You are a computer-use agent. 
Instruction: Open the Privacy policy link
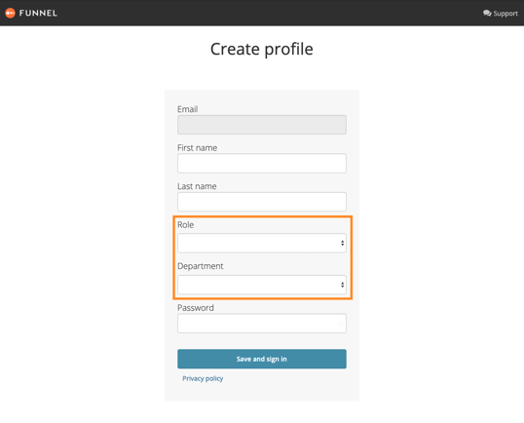pyautogui.click(x=203, y=378)
